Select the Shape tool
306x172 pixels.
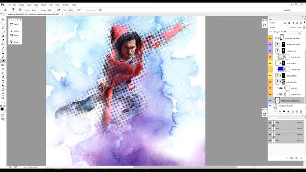[x=3, y=90]
